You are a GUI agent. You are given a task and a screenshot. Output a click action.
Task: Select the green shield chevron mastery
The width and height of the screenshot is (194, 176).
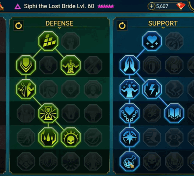click(x=26, y=65)
